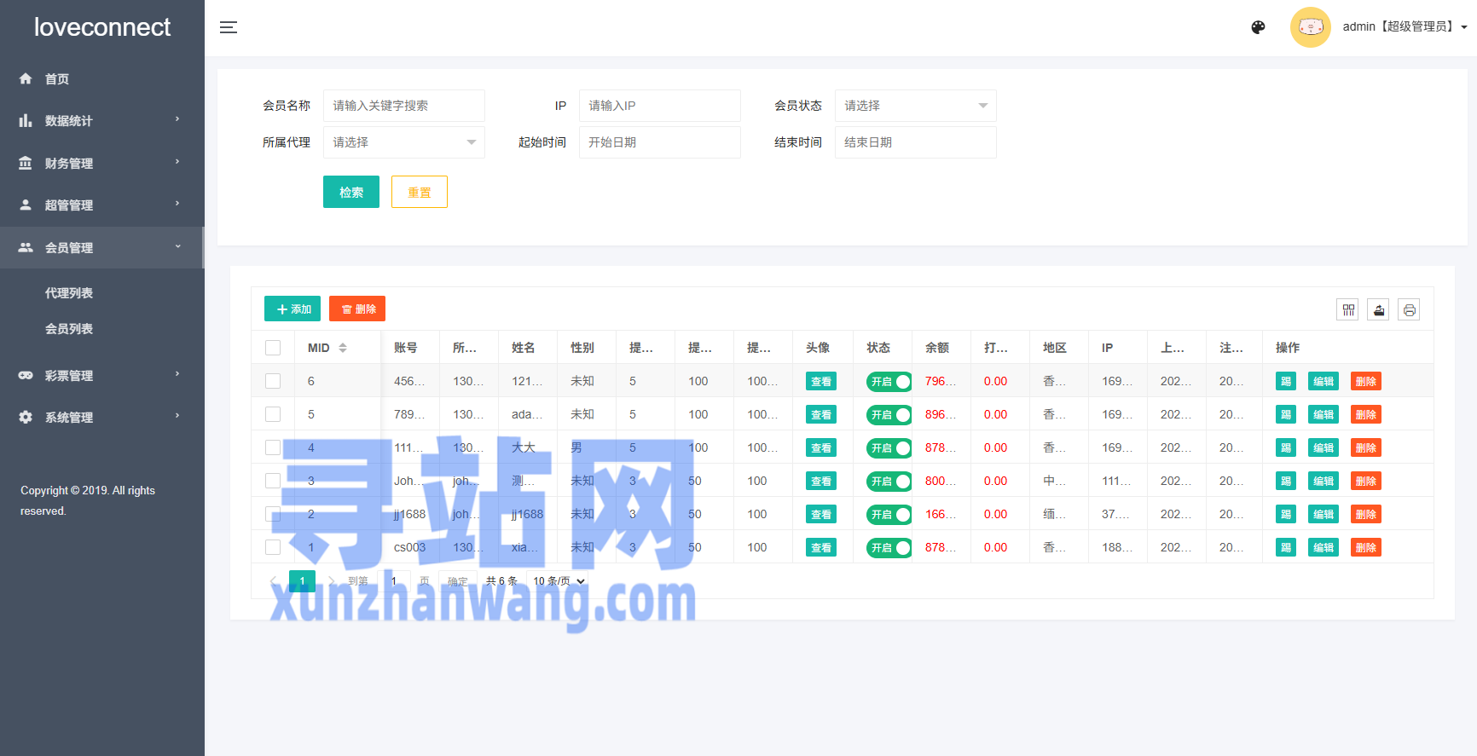This screenshot has height=756, width=1477.
Task: Click the column filter grid icon
Action: tap(1347, 310)
